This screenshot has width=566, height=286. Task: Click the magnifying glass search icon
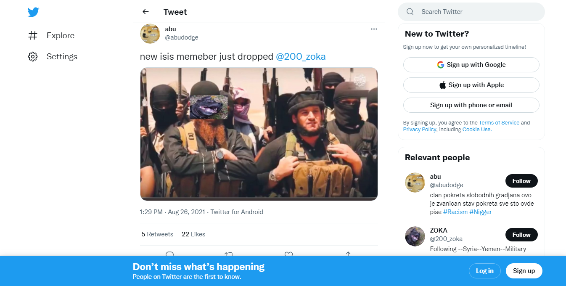[410, 12]
